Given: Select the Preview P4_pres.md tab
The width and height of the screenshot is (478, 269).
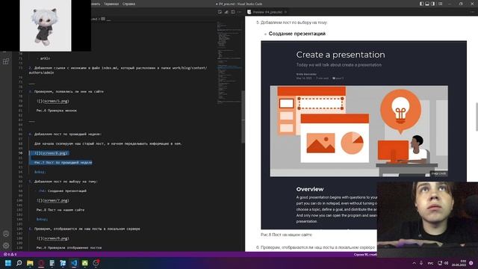Looking at the screenshot, I should point(267,12).
